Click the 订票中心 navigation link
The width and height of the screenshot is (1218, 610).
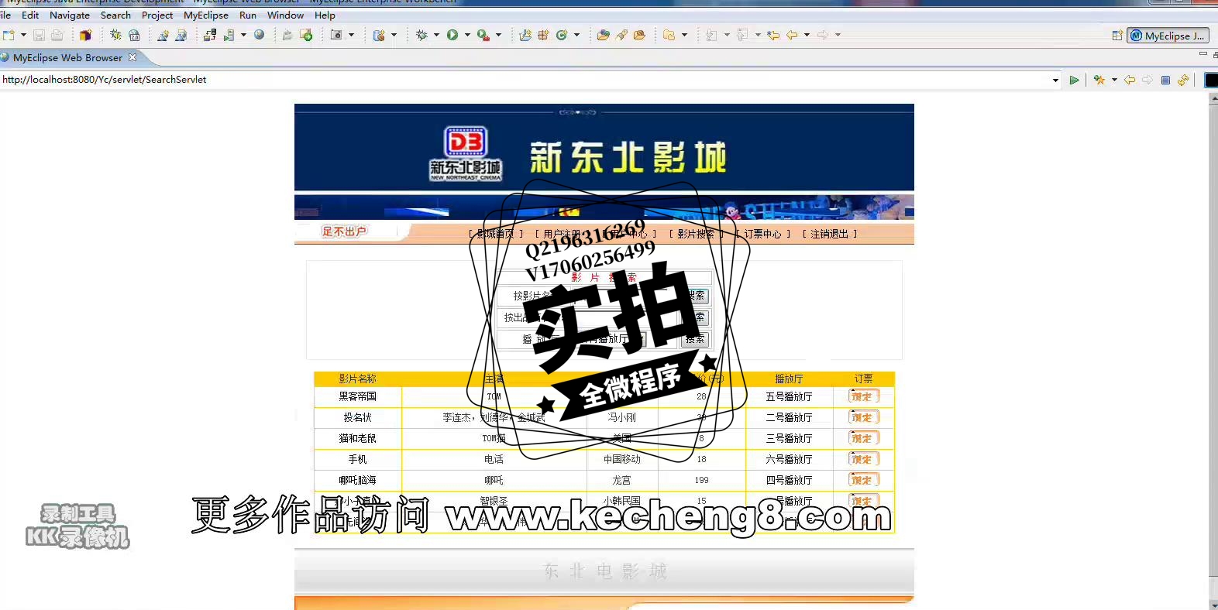(762, 234)
